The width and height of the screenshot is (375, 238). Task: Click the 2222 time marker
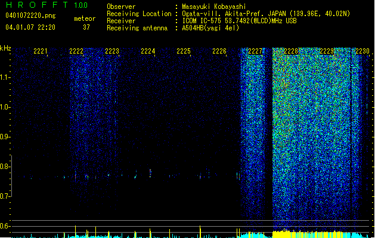[x=76, y=51]
